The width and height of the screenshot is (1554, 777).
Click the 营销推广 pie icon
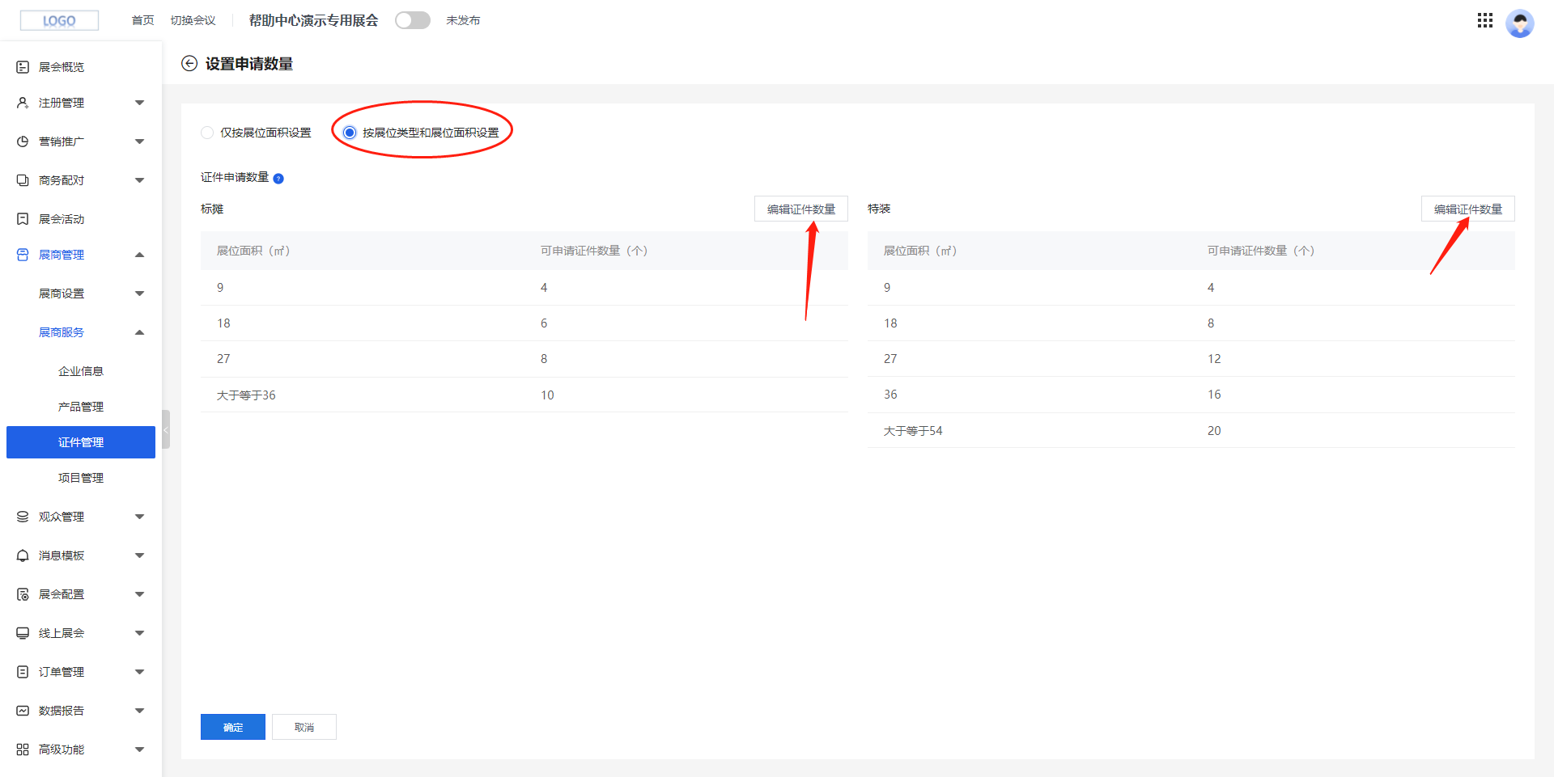point(23,141)
